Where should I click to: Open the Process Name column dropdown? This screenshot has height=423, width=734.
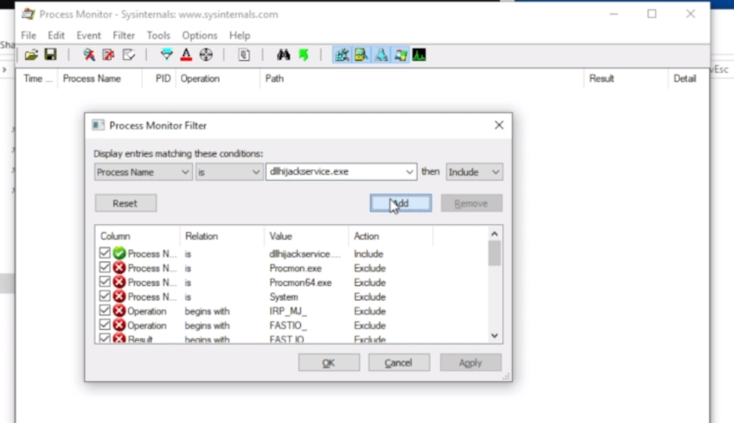[143, 172]
